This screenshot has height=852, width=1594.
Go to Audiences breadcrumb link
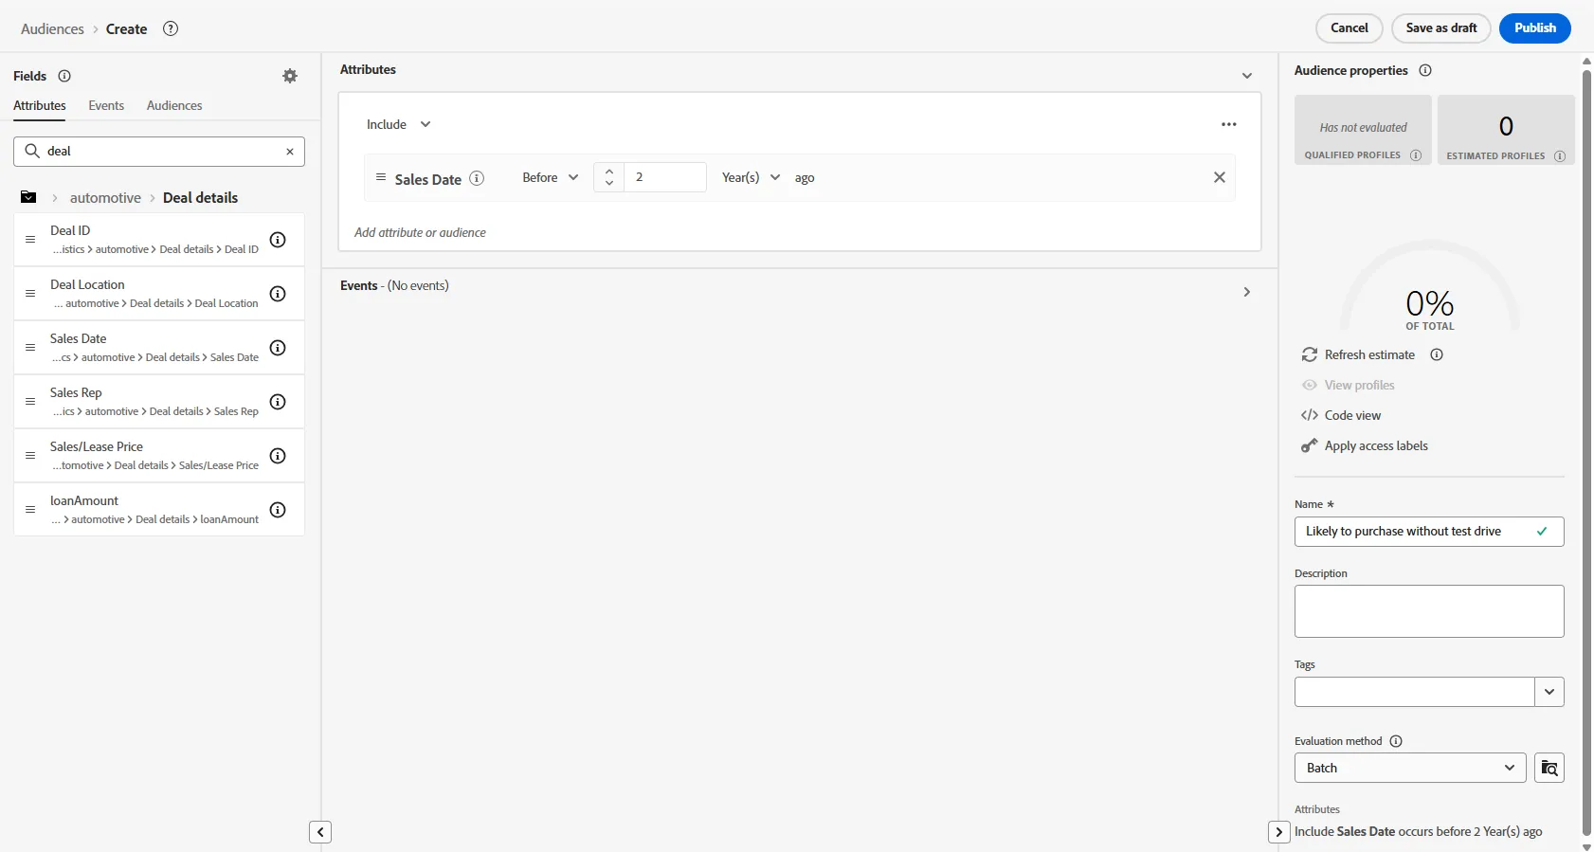[x=52, y=29]
